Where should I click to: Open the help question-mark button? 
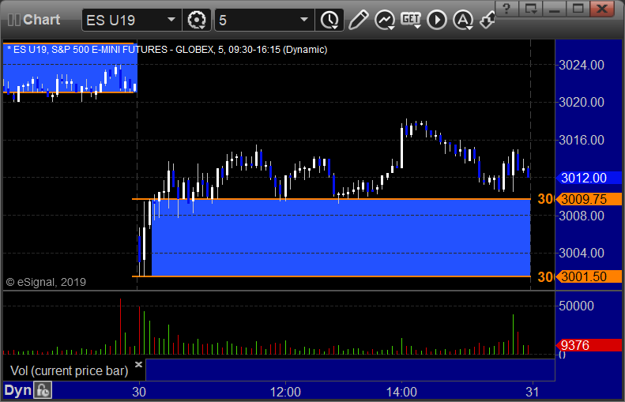(506, 9)
